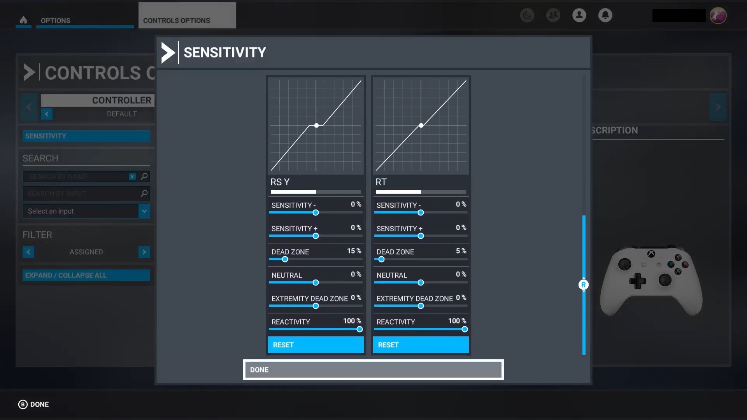
Task: Click the user profile icon top right
Action: (x=579, y=15)
